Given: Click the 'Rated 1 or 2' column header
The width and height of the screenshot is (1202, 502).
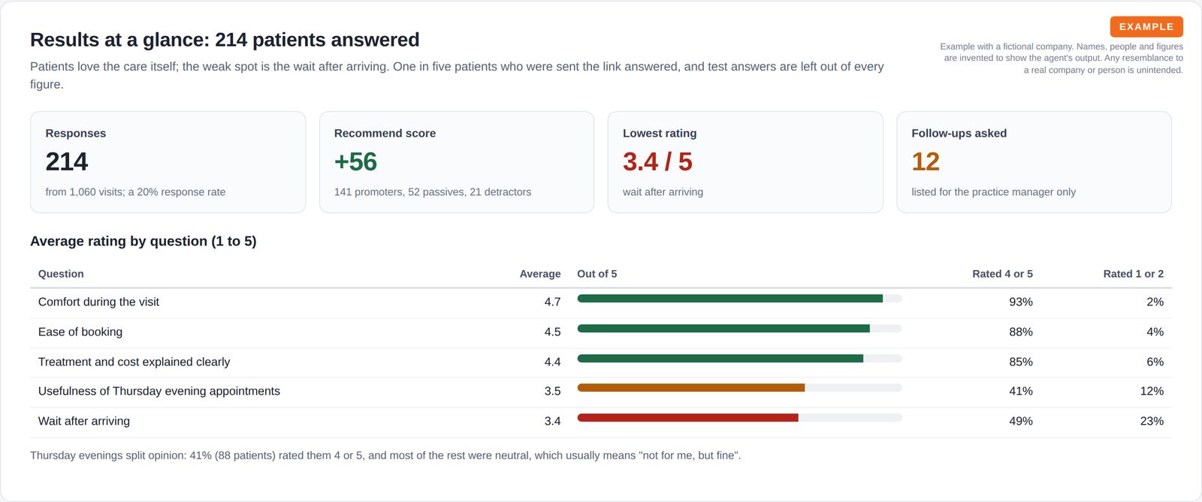Looking at the screenshot, I should [1133, 274].
